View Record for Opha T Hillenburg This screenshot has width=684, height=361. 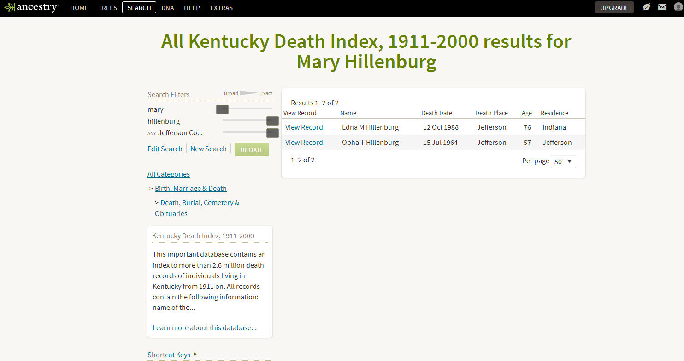click(304, 142)
